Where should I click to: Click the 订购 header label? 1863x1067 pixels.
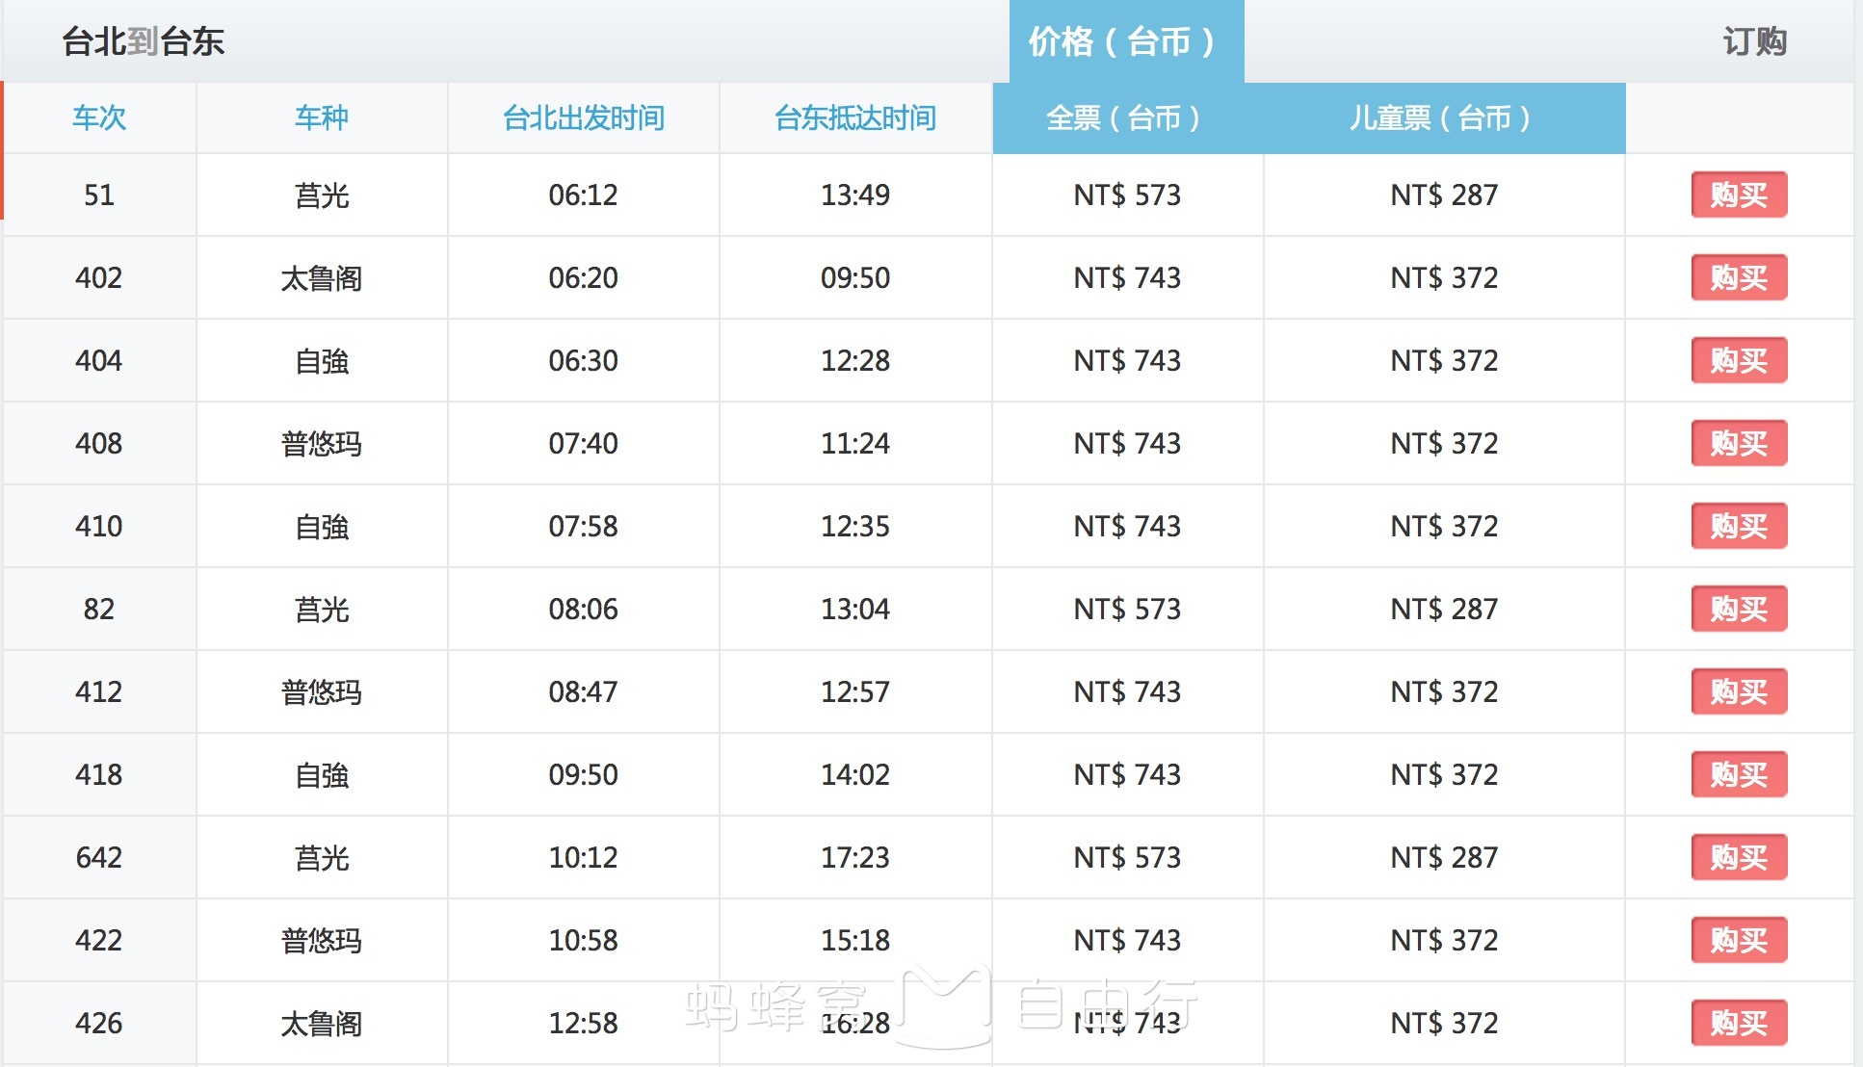[x=1754, y=41]
